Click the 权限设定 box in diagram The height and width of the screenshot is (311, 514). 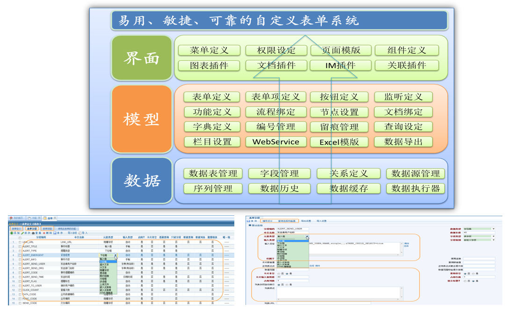click(276, 50)
